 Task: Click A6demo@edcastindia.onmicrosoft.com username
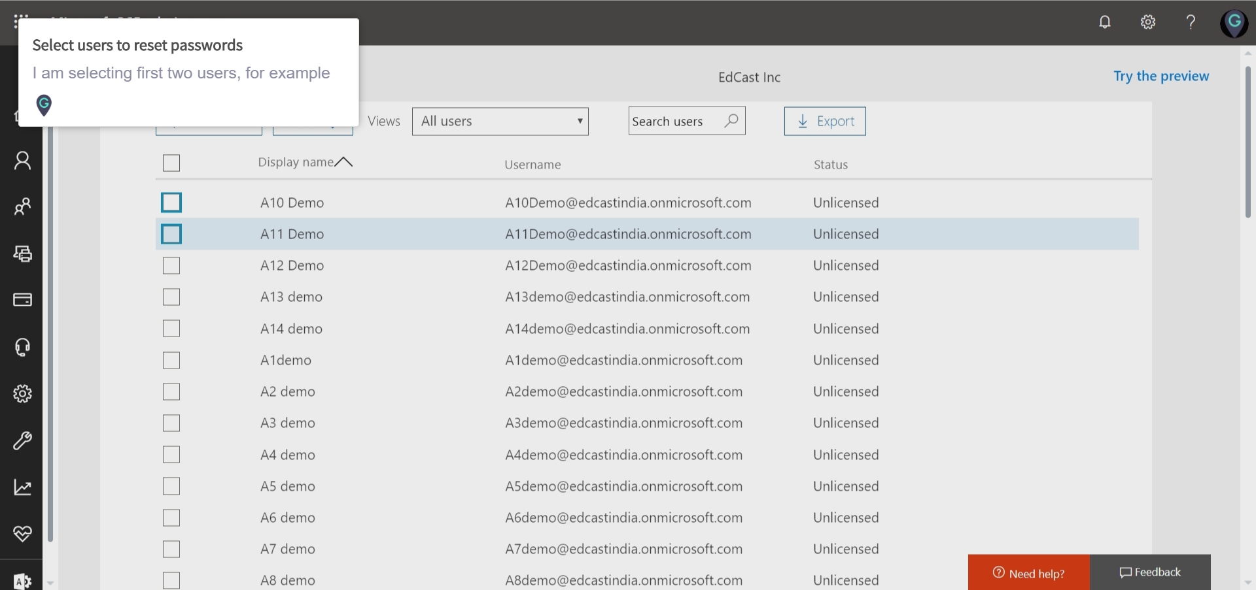(x=623, y=517)
